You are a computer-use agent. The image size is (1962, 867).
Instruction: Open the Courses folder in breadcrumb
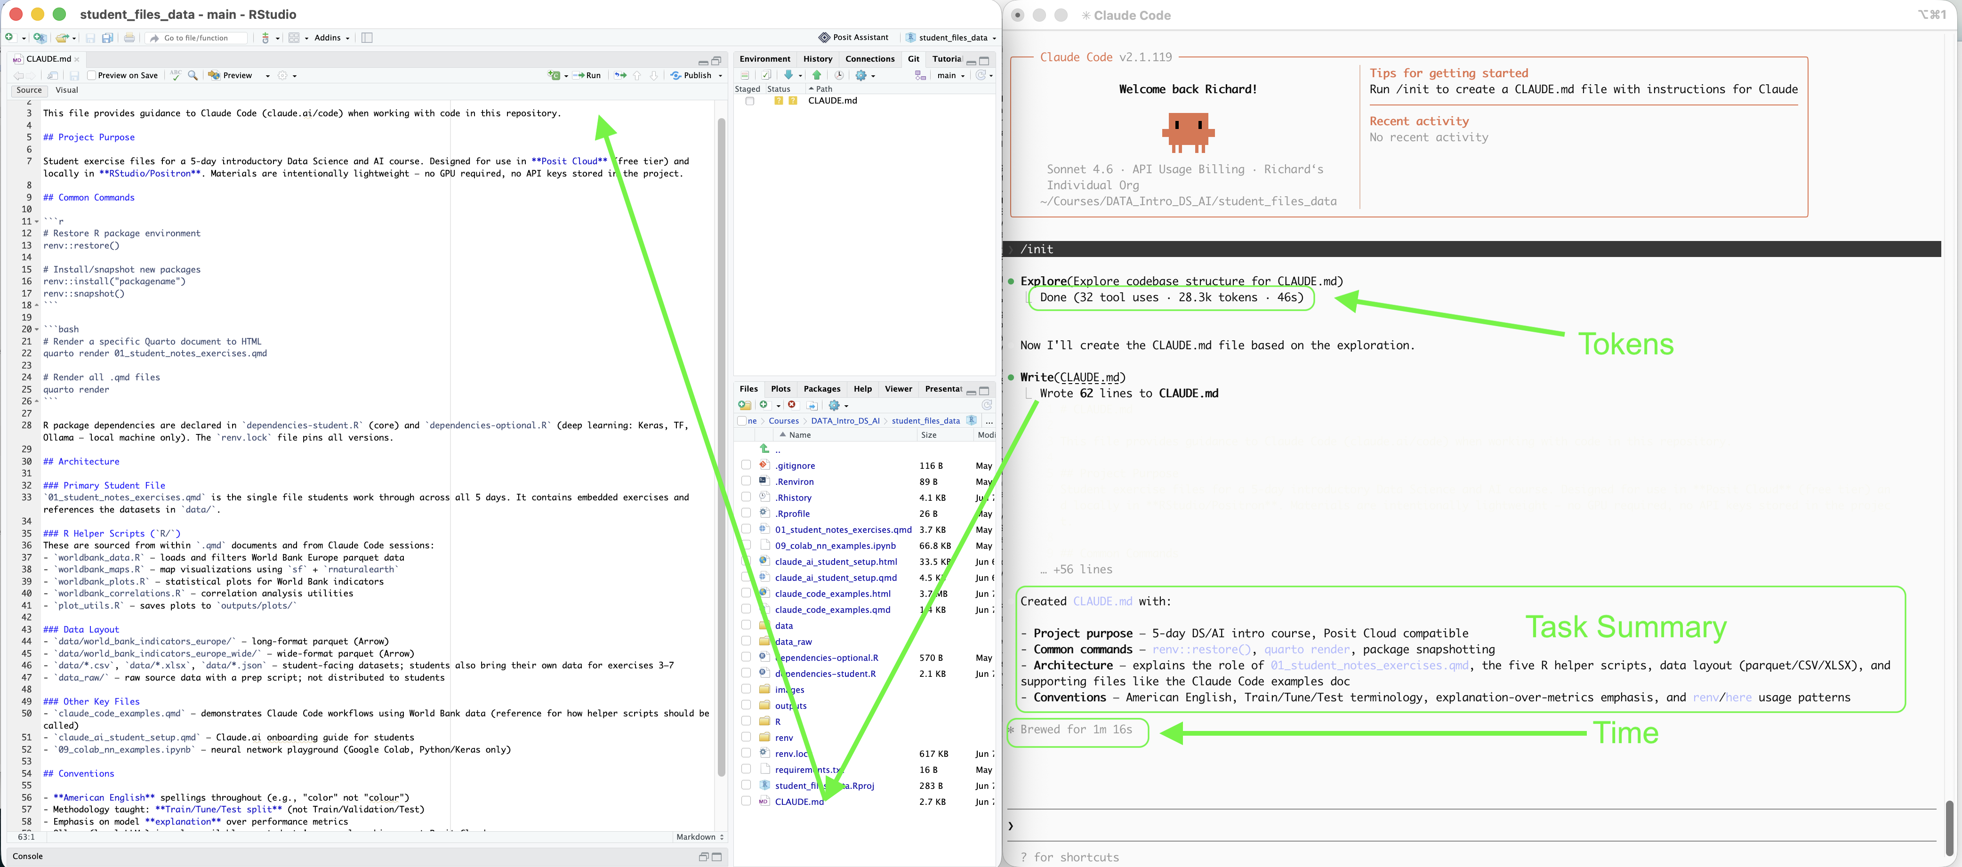tap(784, 420)
